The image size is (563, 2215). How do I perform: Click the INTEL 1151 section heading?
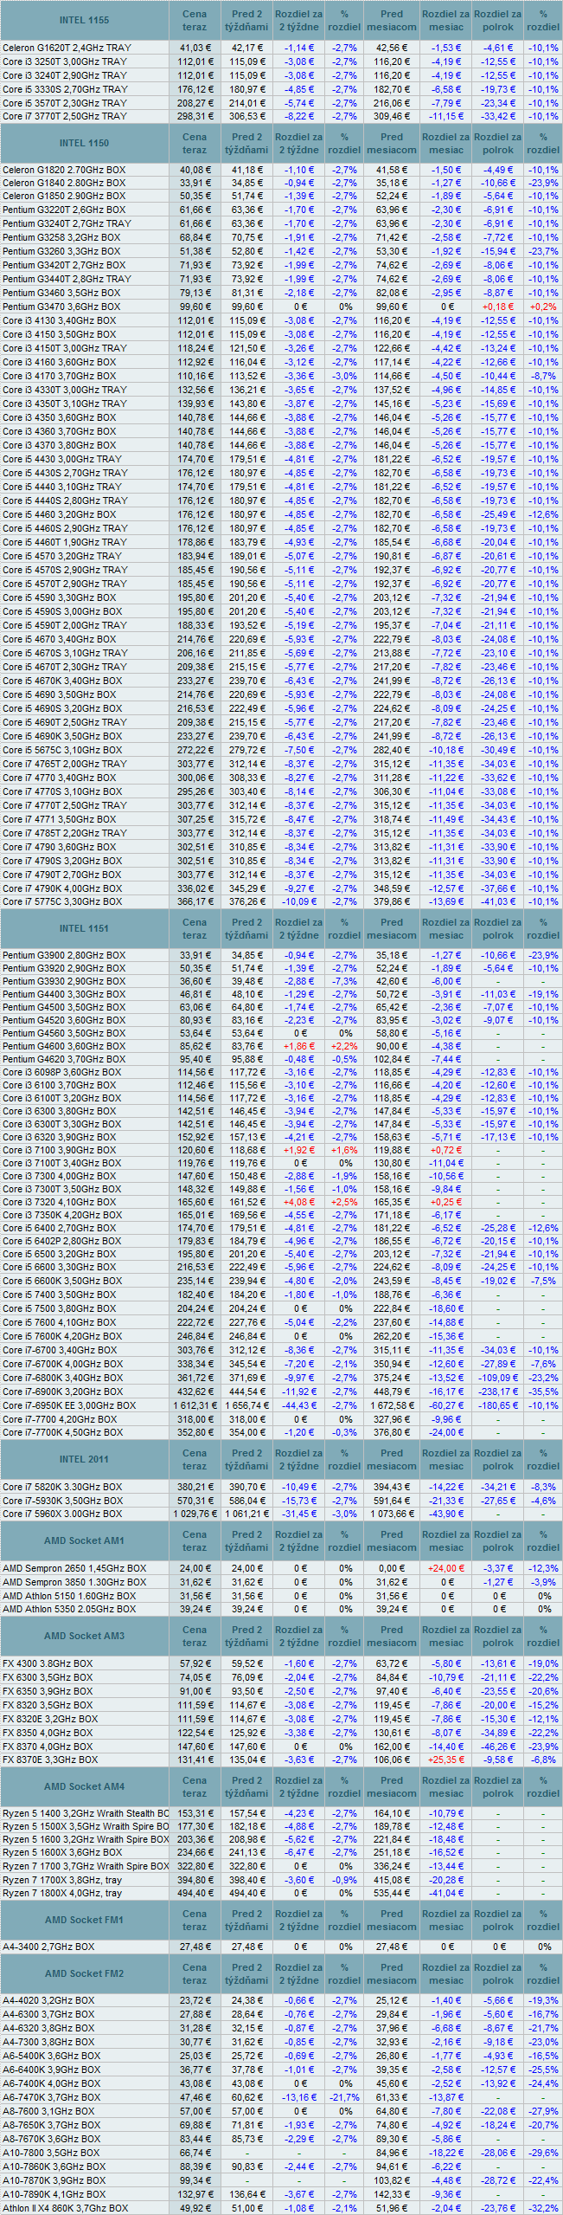click(84, 928)
